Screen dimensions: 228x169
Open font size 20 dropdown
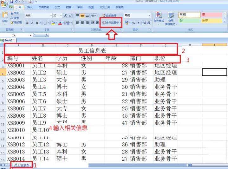pos(61,16)
